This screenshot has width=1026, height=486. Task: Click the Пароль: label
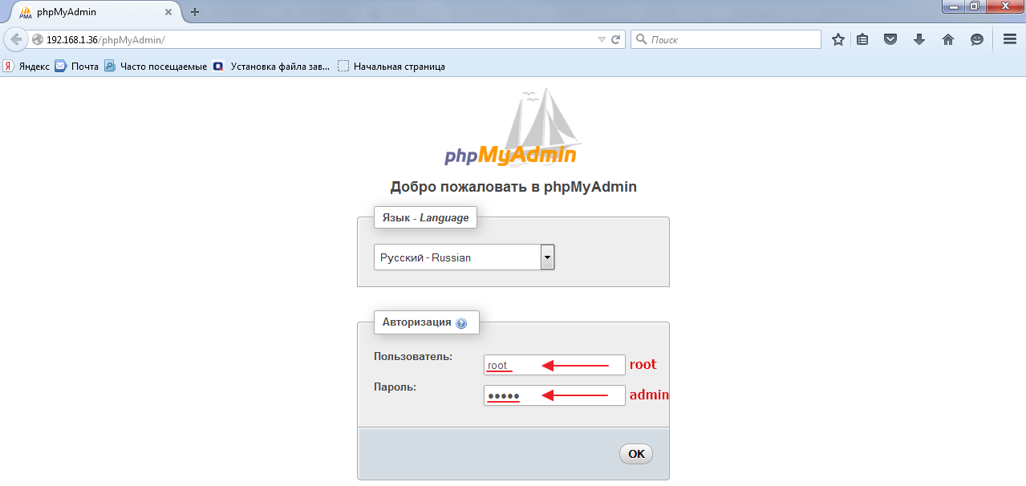coord(395,387)
